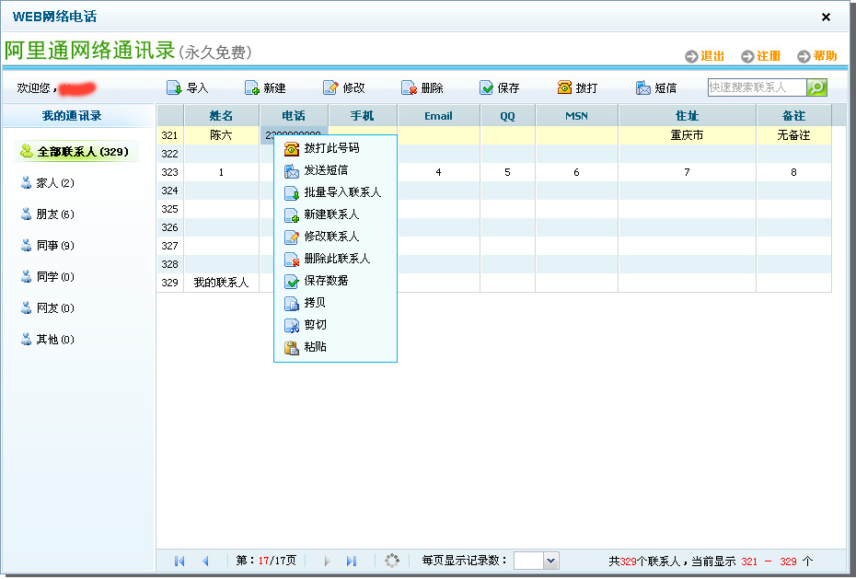
Task: Click the 姓名 column header
Action: (221, 116)
